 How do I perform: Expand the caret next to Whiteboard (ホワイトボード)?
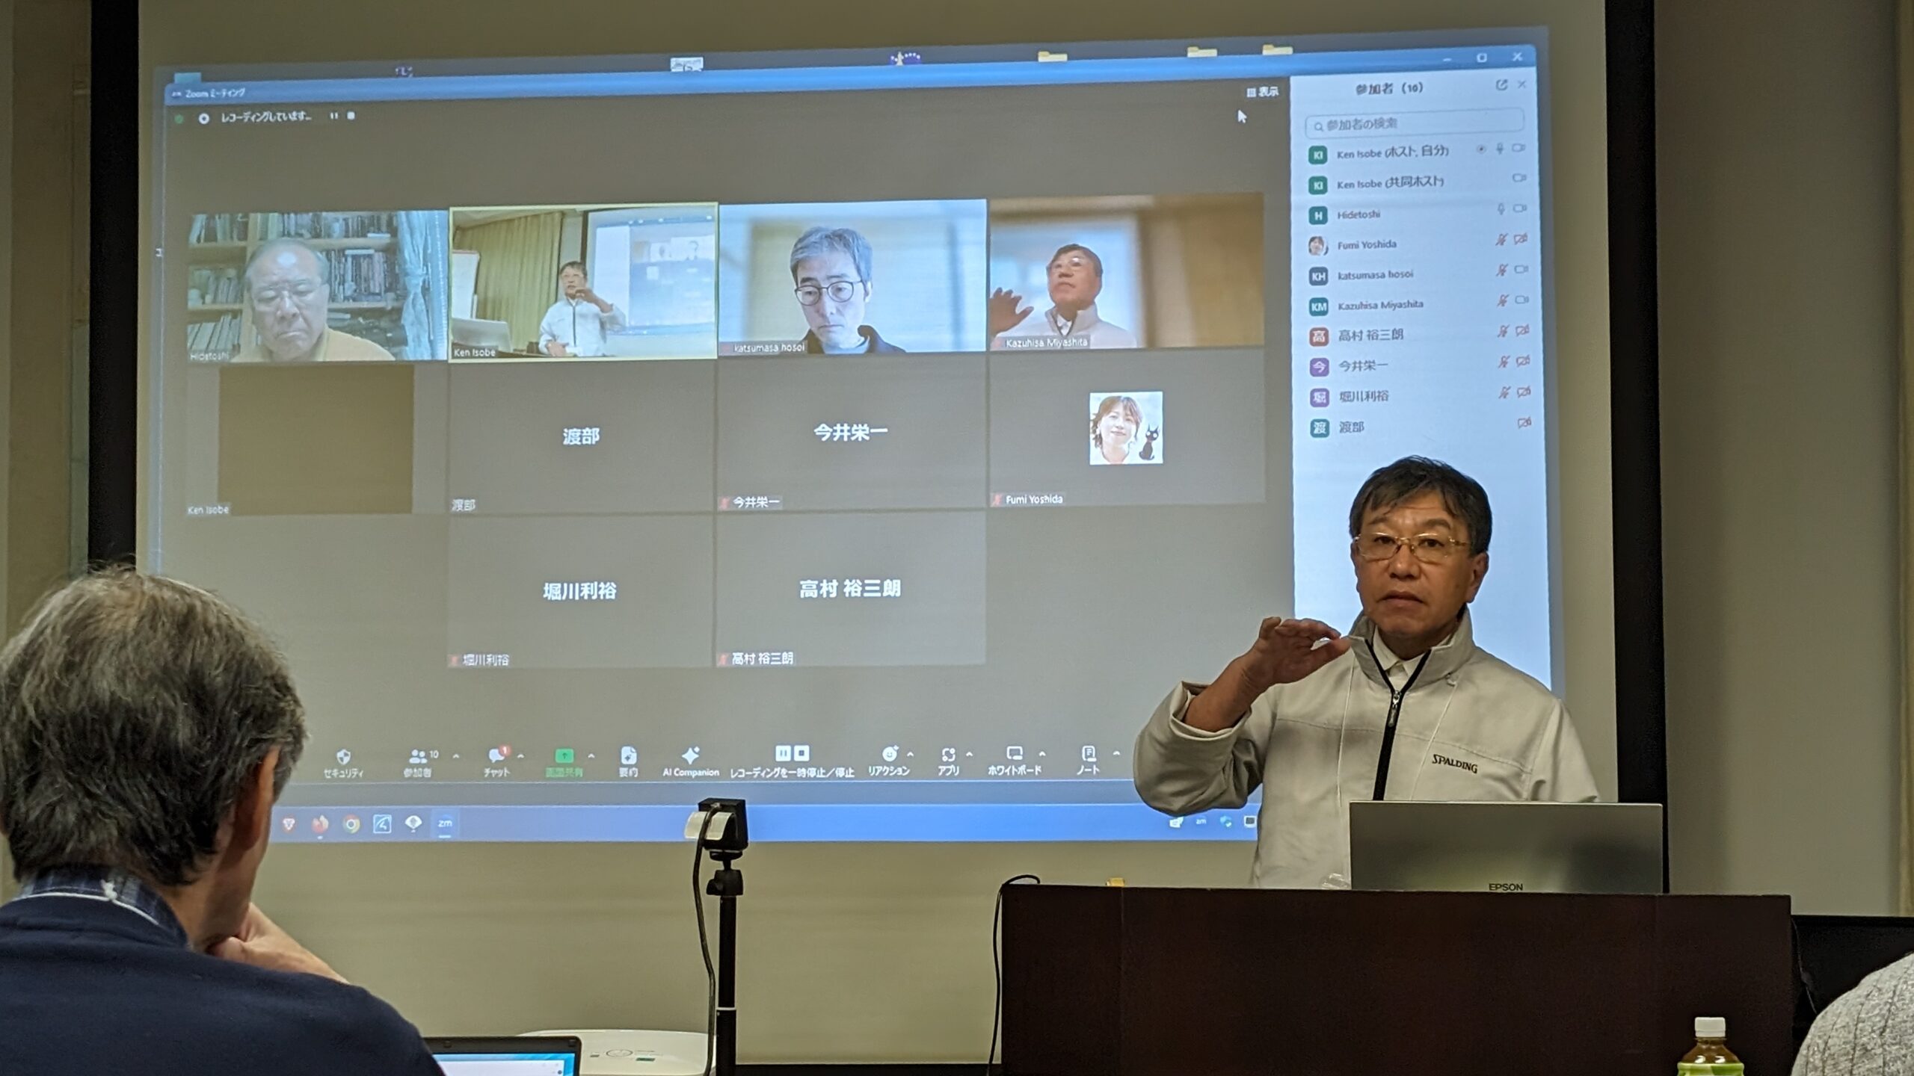coord(1042,753)
